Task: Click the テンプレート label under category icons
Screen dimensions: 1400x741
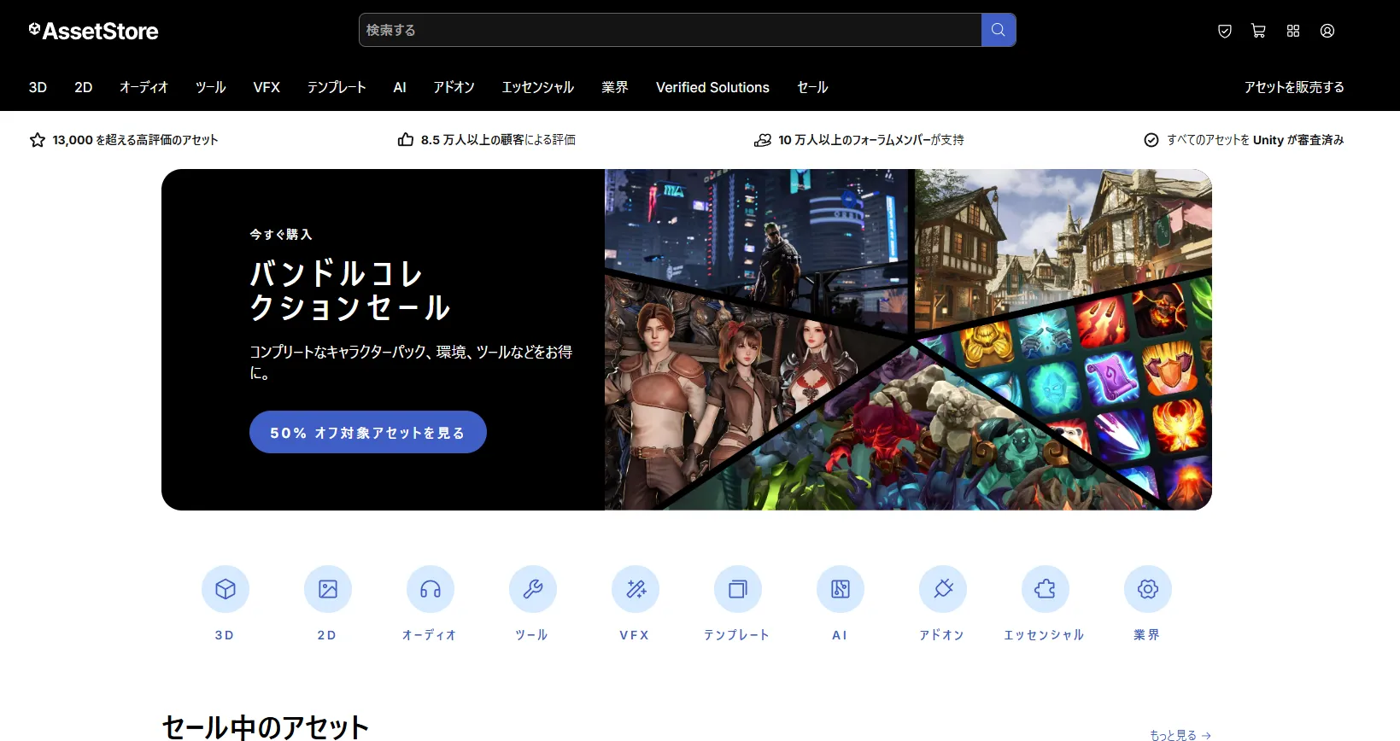Action: click(737, 635)
